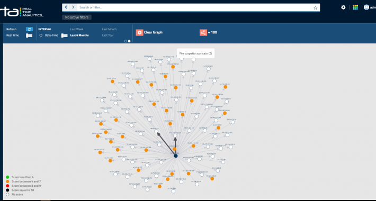Screen dimensions: 376x201
Task: Select the Last 6 Months interval
Action: pyautogui.click(x=79, y=35)
